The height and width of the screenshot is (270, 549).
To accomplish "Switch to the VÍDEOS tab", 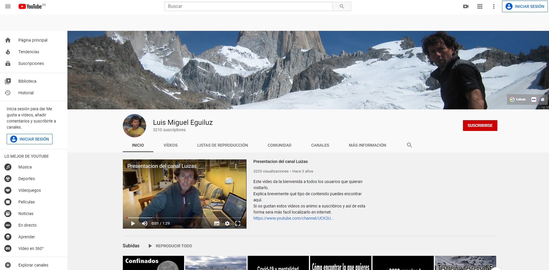I will 170,145.
